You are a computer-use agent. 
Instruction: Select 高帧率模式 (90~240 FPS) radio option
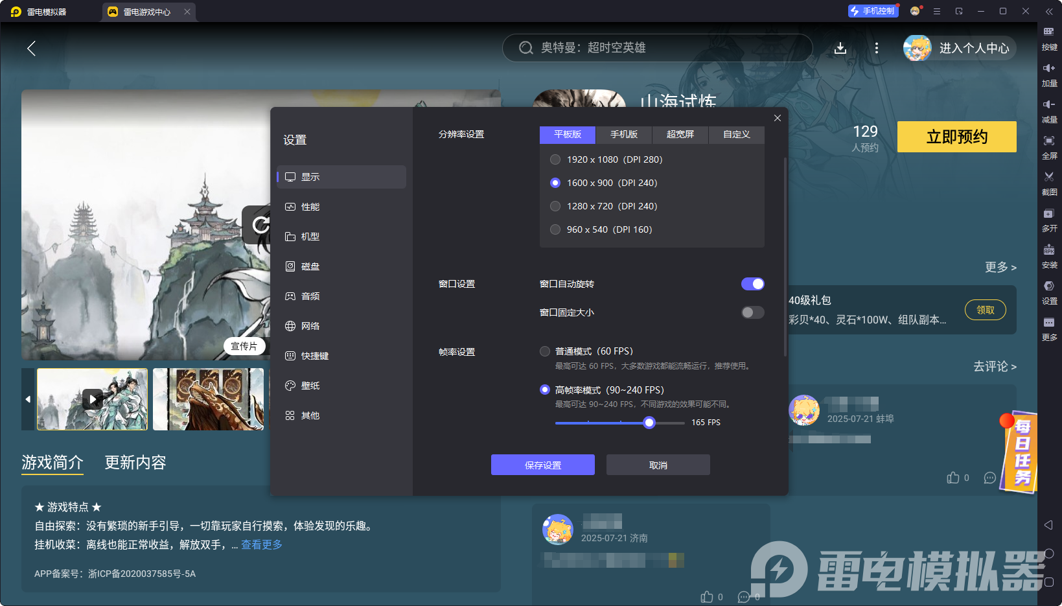tap(545, 390)
